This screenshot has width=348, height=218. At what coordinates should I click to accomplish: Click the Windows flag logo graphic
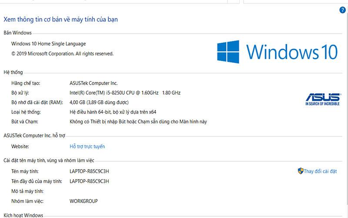click(x=228, y=52)
